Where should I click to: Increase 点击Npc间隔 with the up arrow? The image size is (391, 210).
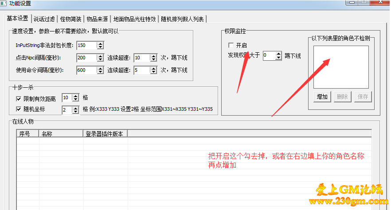click(x=100, y=56)
